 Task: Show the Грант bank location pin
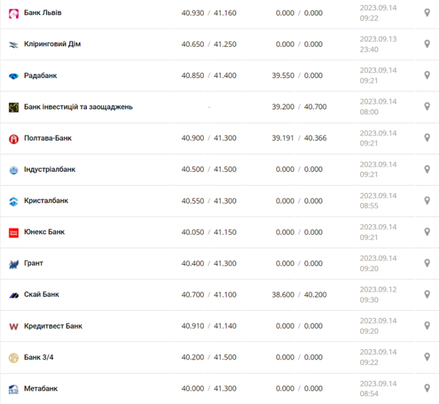[x=426, y=263]
